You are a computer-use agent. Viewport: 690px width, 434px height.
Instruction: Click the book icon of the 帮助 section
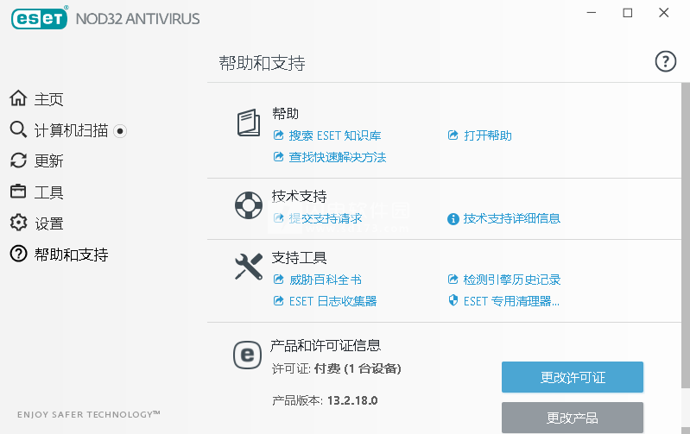coord(249,123)
